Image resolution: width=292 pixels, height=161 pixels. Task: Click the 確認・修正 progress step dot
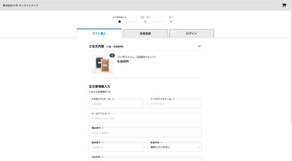(x=145, y=21)
